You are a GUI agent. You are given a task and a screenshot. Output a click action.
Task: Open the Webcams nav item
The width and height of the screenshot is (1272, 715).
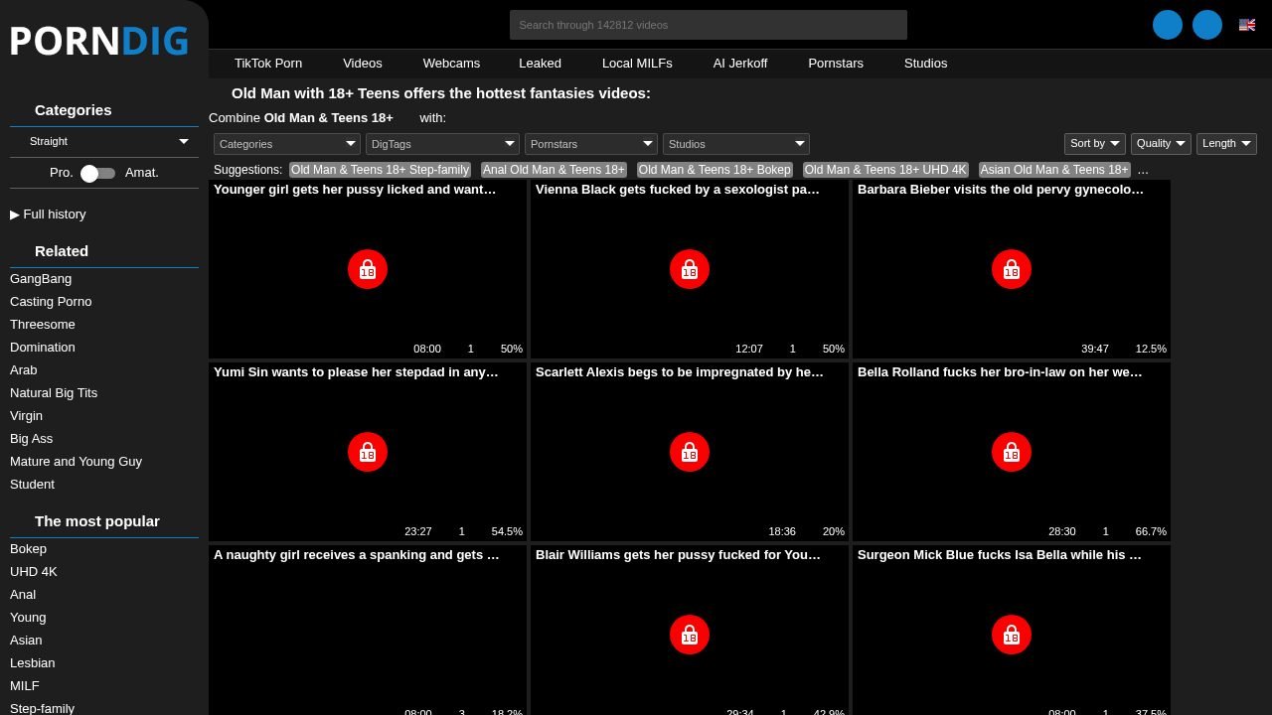pos(451,64)
